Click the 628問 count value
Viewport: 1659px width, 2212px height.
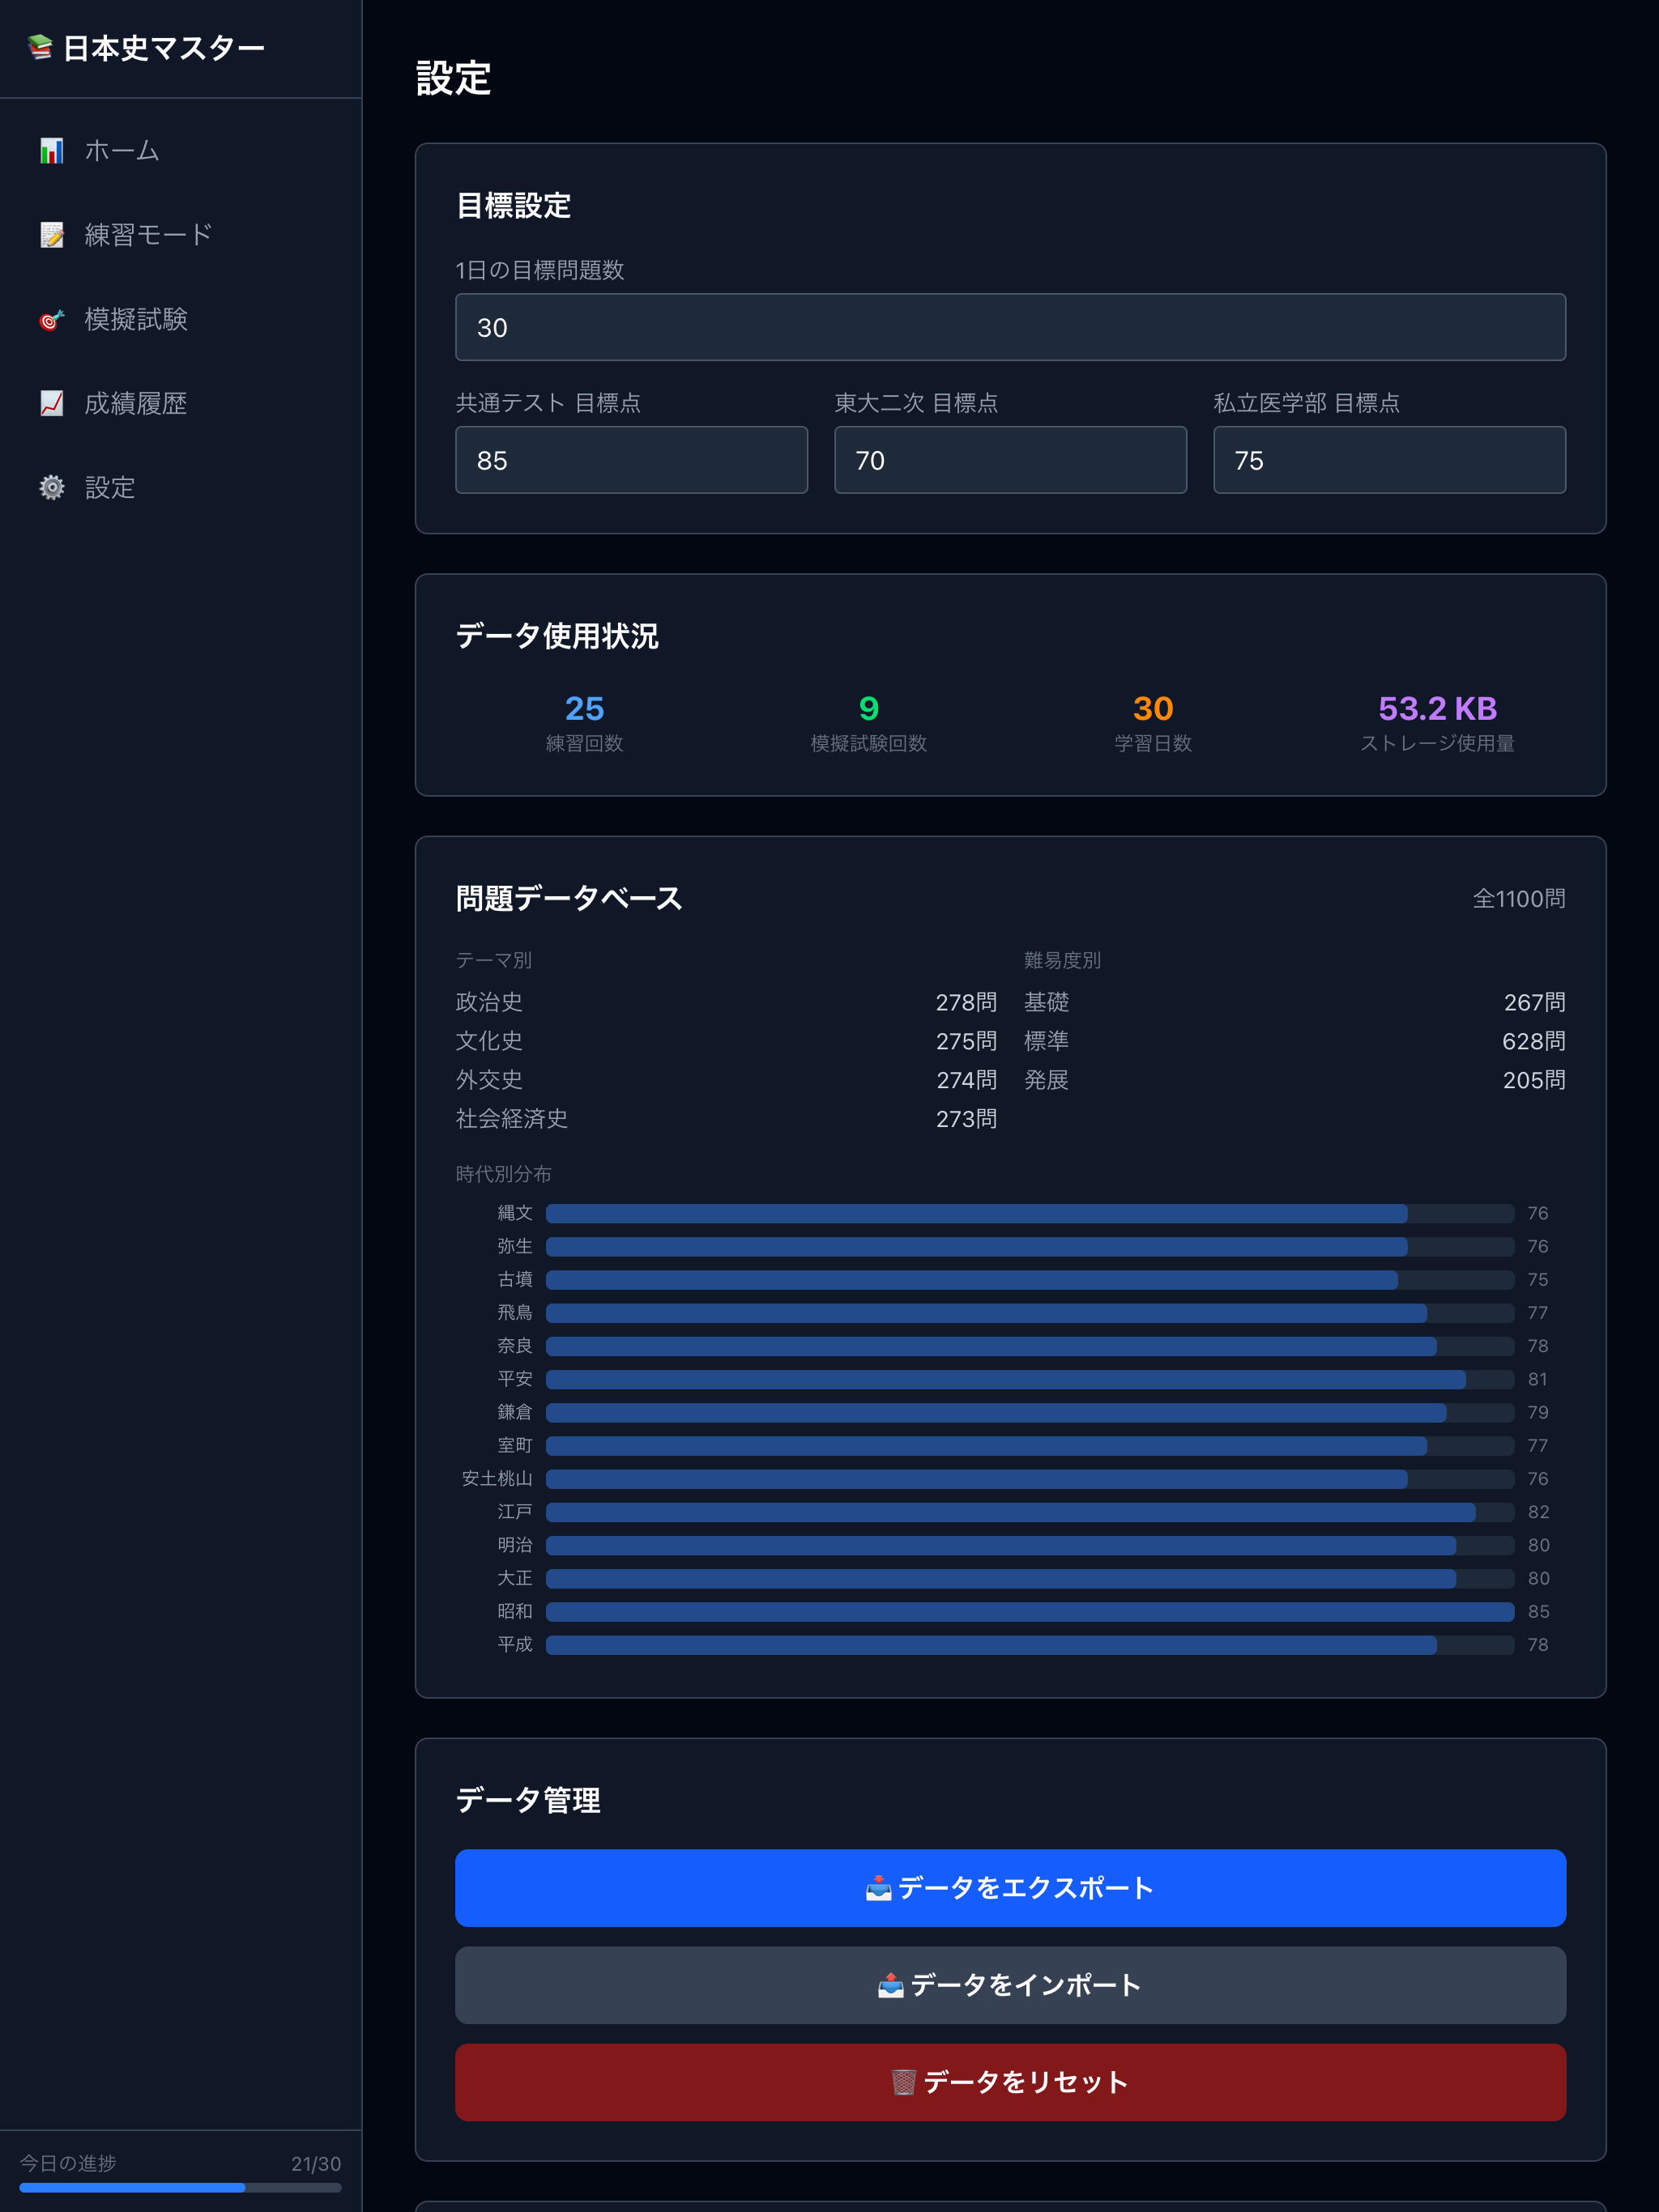pos(1534,1041)
